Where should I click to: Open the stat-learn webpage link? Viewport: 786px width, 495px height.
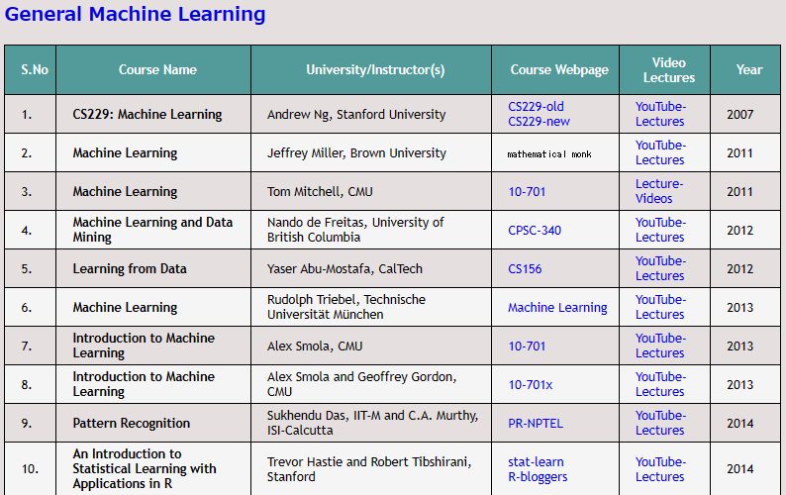(536, 462)
